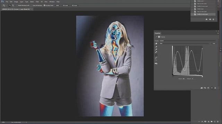Open the Curves Preset dropdown
Image resolution: width=222 pixels, height=124 pixels.
(x=188, y=41)
